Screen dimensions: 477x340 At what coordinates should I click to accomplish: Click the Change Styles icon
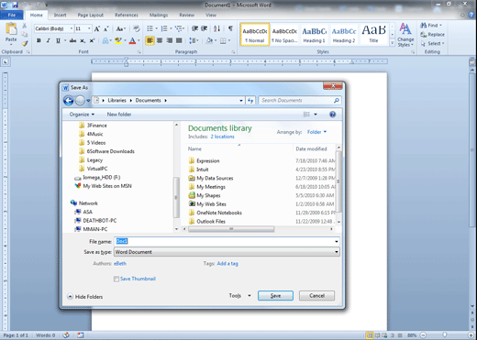click(x=405, y=35)
